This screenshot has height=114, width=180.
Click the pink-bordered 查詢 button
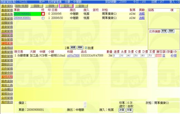click(x=66, y=6)
